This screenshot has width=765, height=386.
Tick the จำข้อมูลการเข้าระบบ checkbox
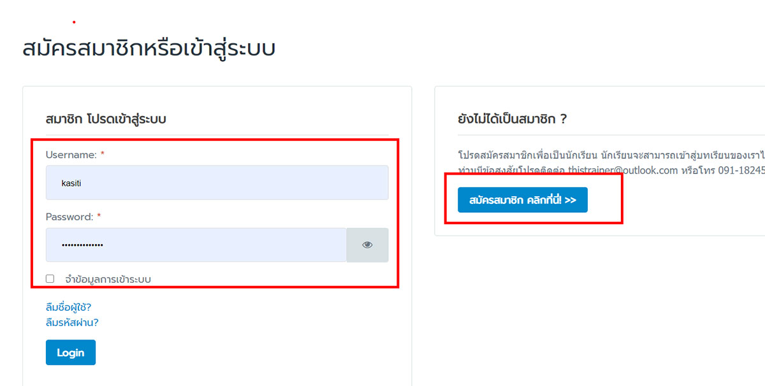50,278
